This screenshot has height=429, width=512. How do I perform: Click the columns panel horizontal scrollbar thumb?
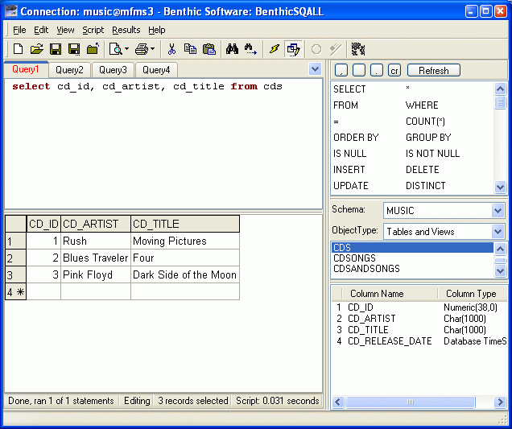410,402
